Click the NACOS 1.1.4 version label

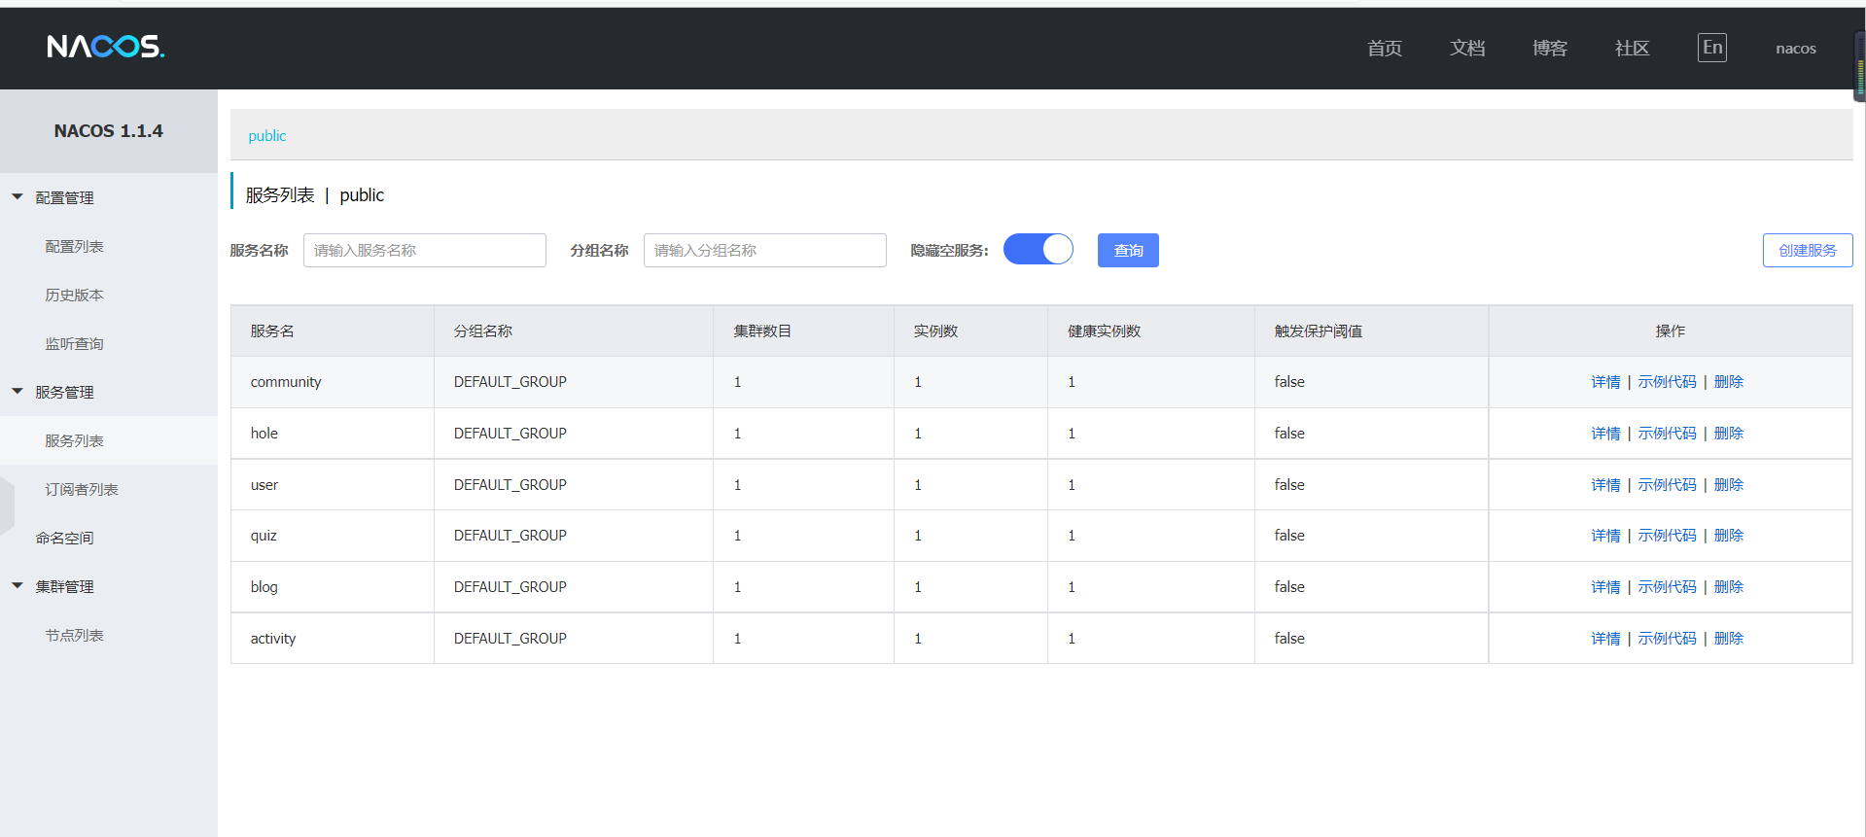point(109,130)
